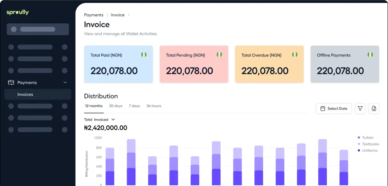Select the 12 months tab
388x186 pixels.
(94, 106)
